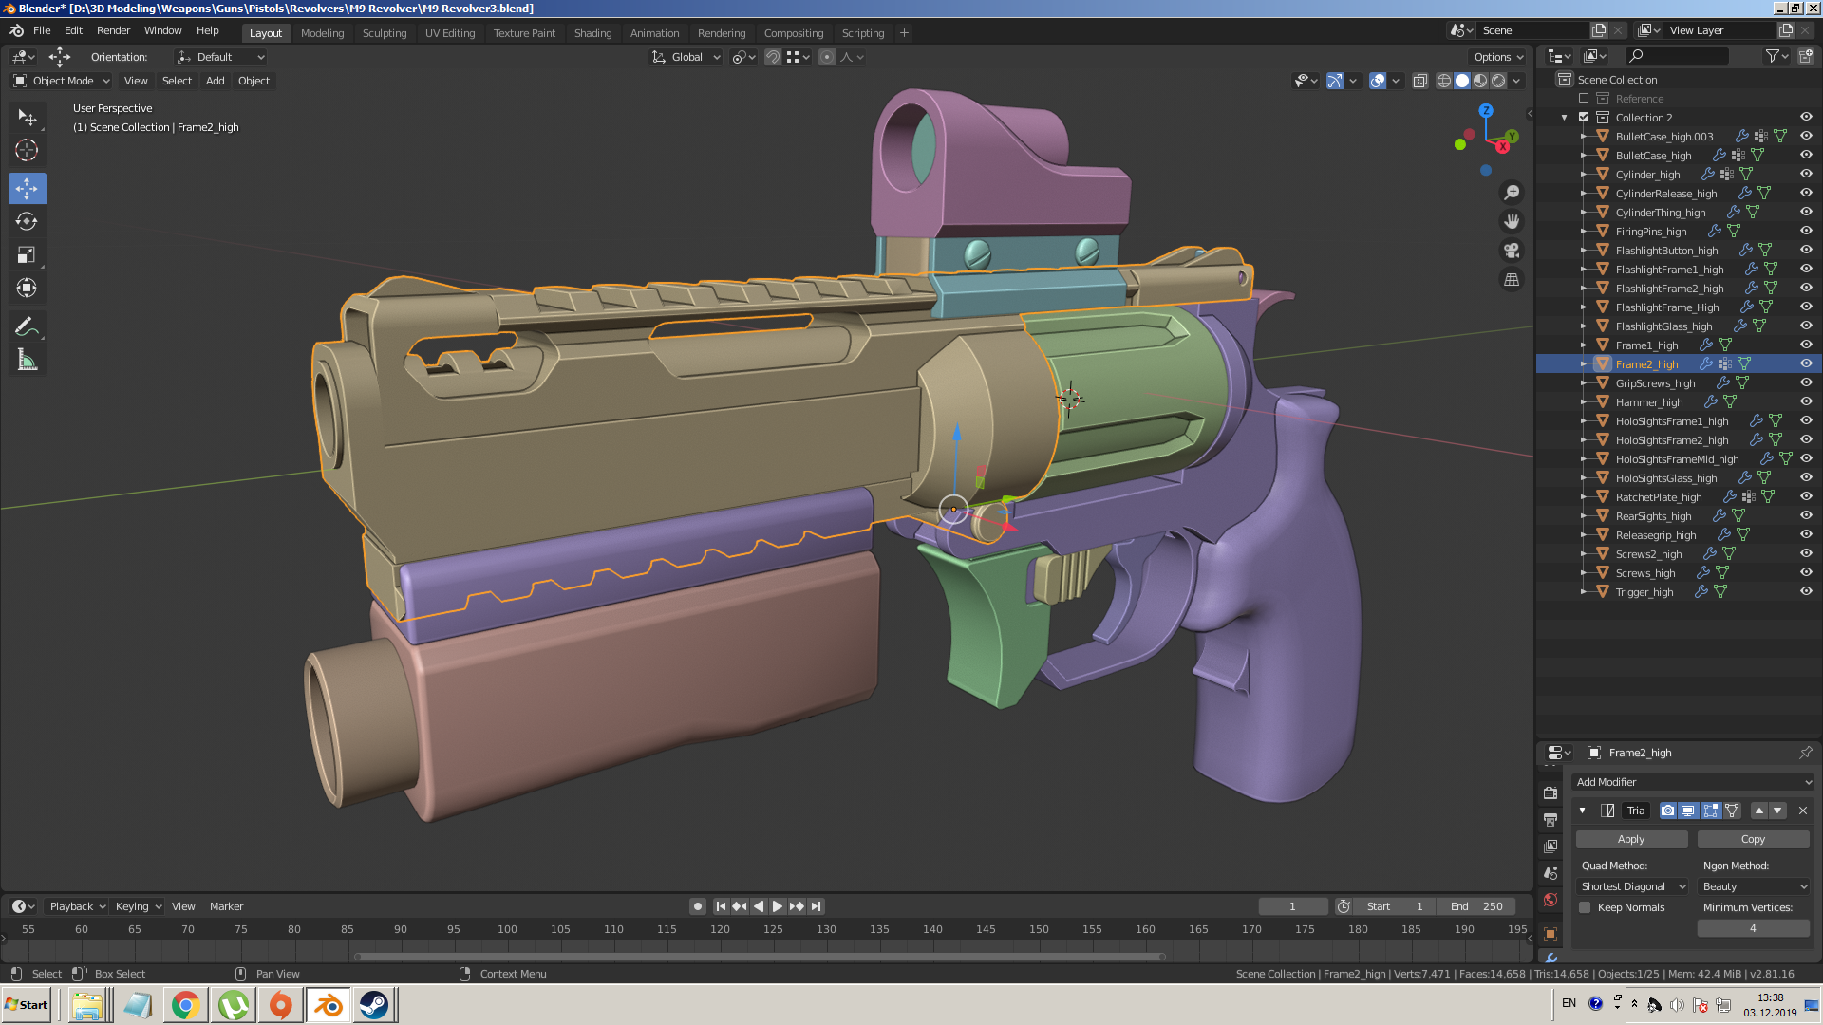The height and width of the screenshot is (1025, 1823).
Task: Open the Global transform orientation dropdown
Action: point(686,57)
